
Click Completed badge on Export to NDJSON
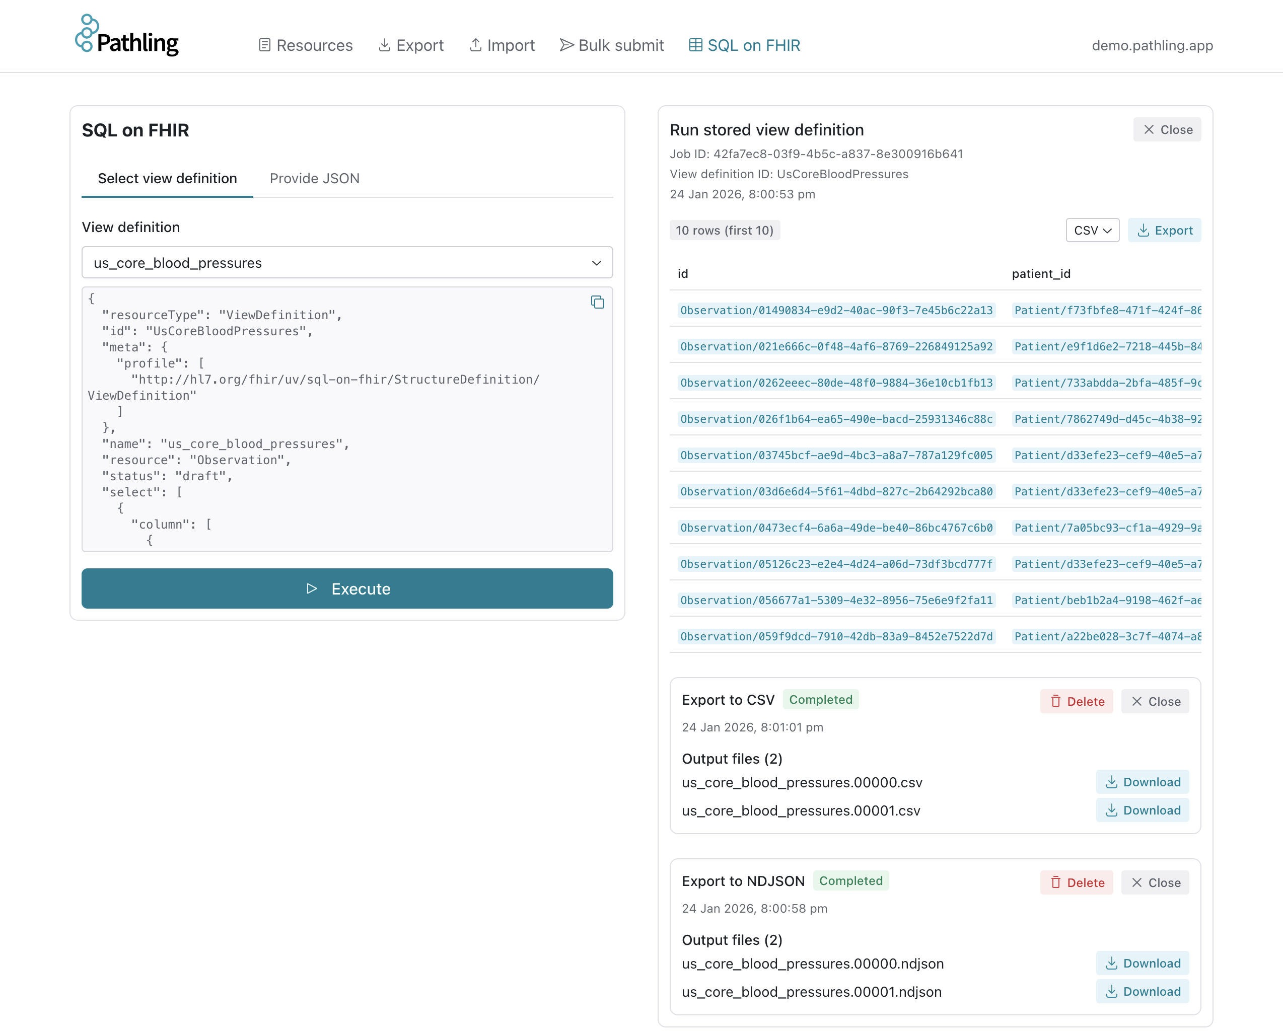coord(851,881)
